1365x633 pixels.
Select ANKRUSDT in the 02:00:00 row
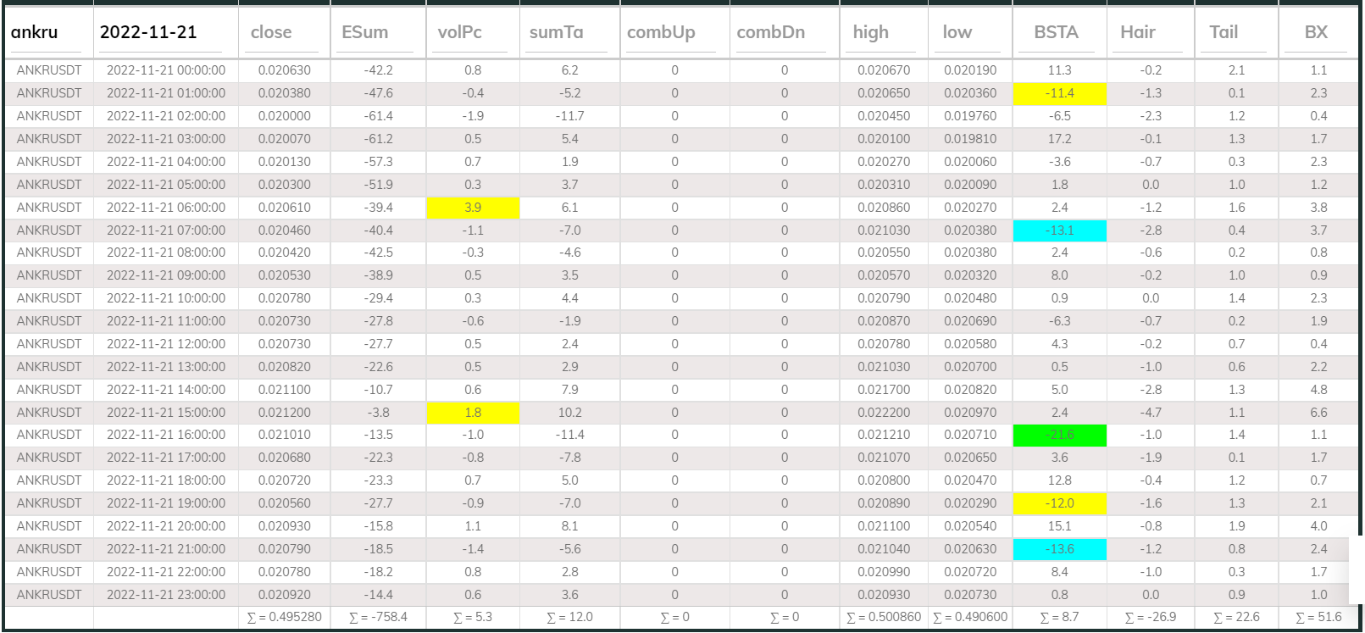pos(49,116)
